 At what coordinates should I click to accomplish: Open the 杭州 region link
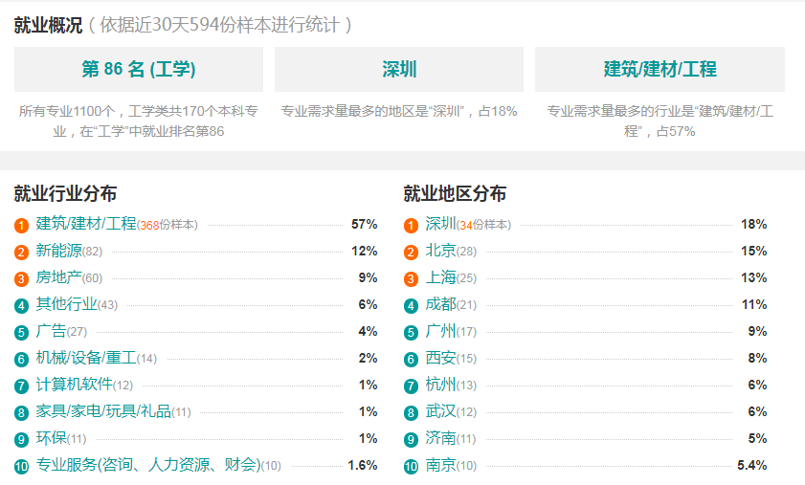coord(440,384)
